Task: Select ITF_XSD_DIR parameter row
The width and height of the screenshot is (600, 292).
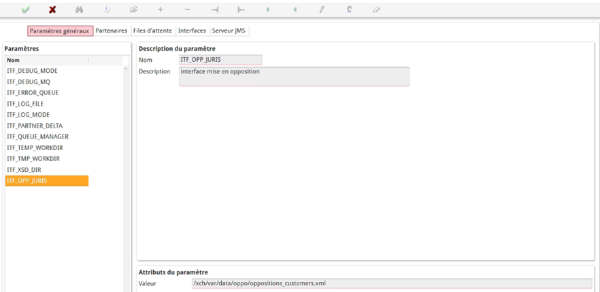Action: [x=24, y=169]
